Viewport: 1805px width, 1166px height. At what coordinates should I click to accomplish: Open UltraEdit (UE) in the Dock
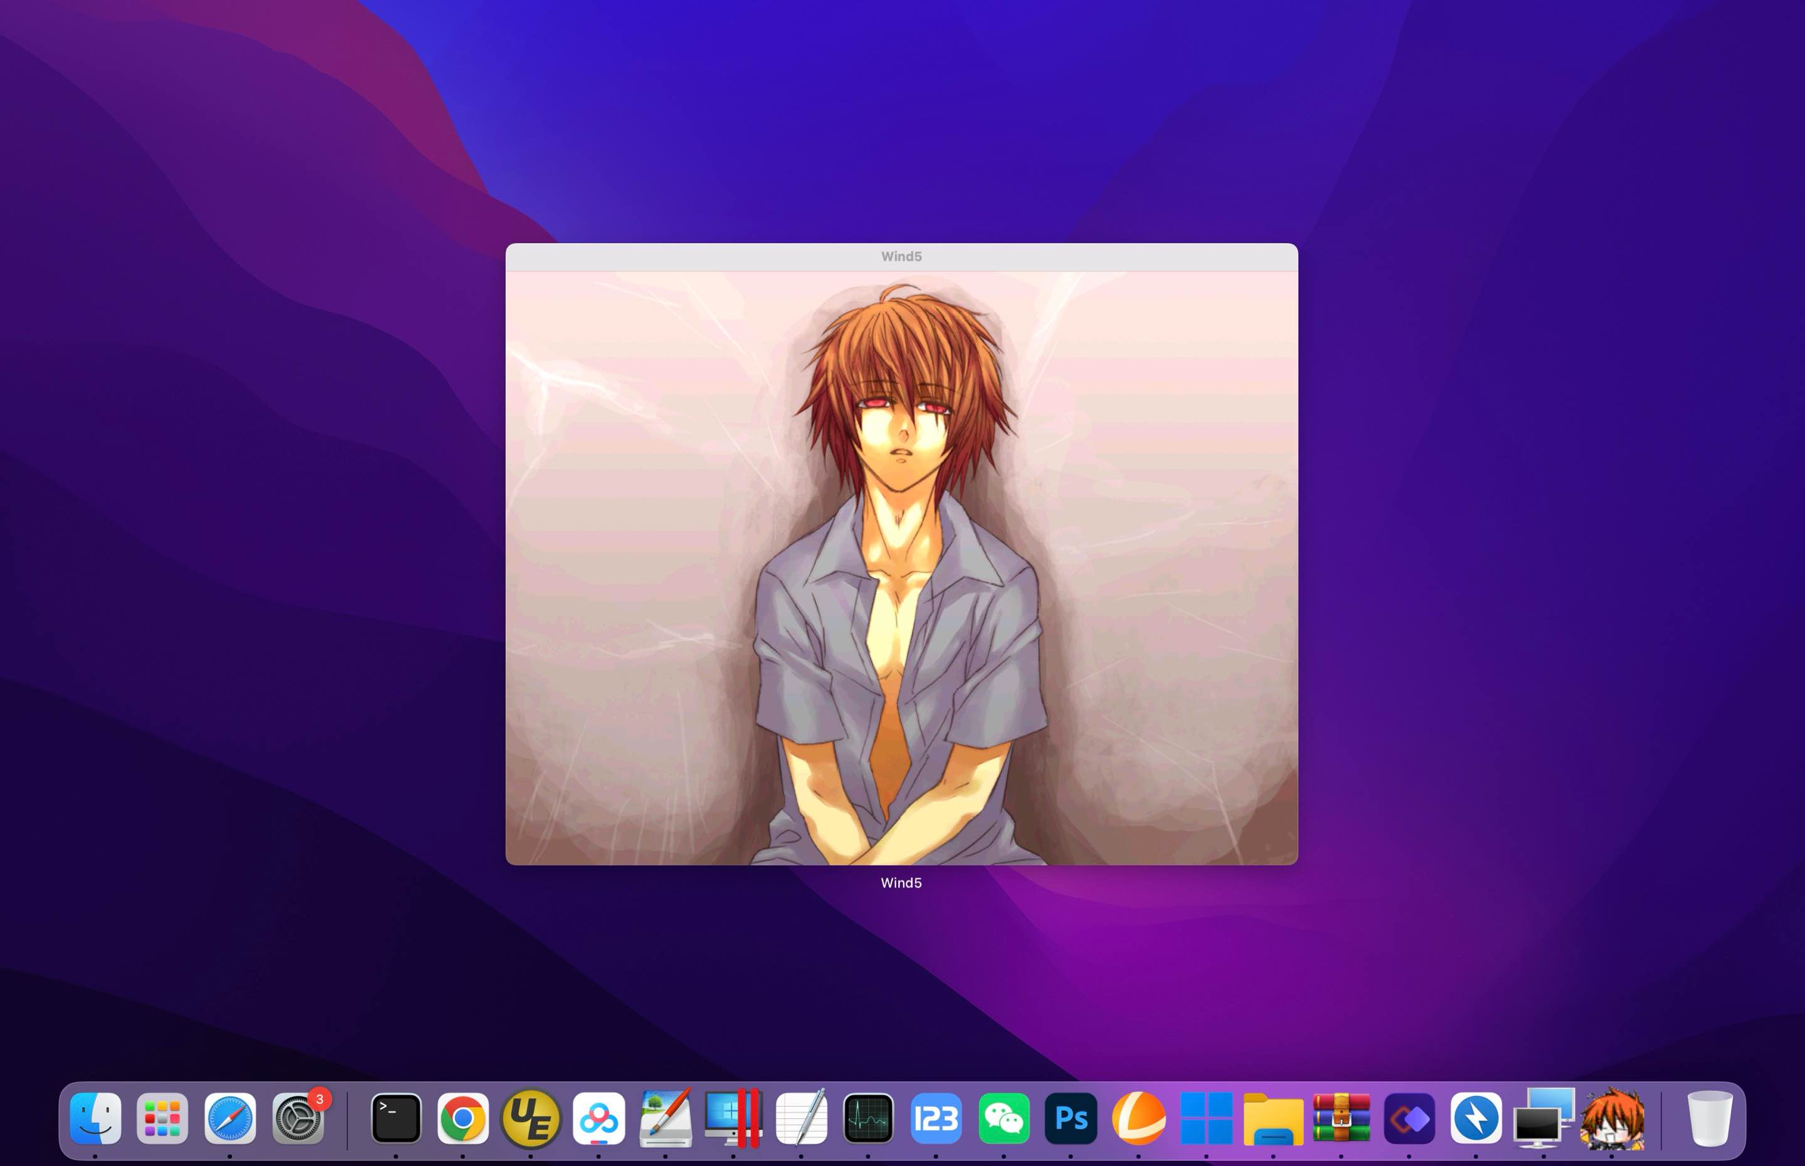coord(531,1118)
